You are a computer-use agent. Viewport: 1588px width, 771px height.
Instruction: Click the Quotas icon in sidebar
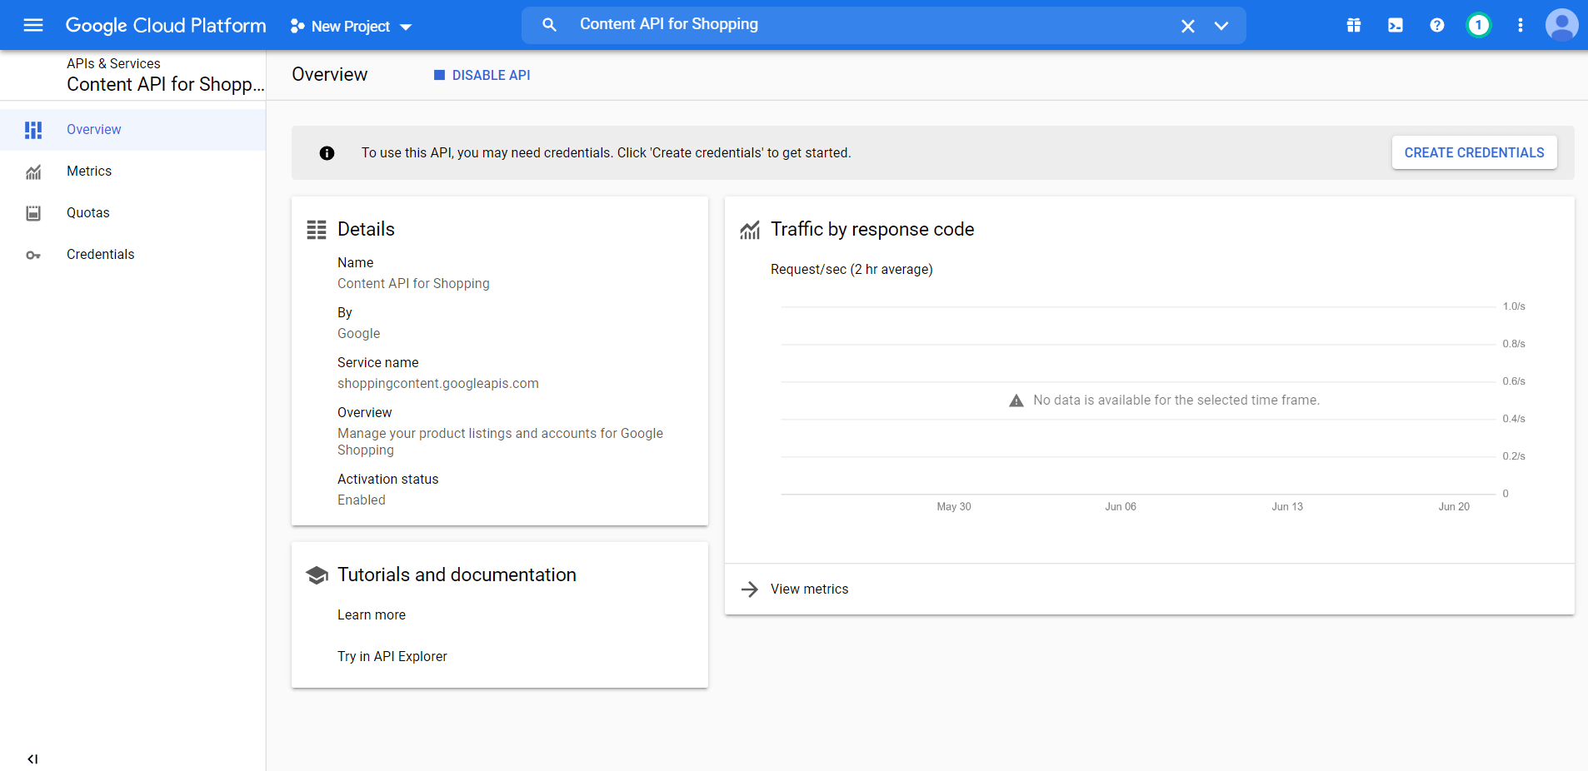coord(33,213)
